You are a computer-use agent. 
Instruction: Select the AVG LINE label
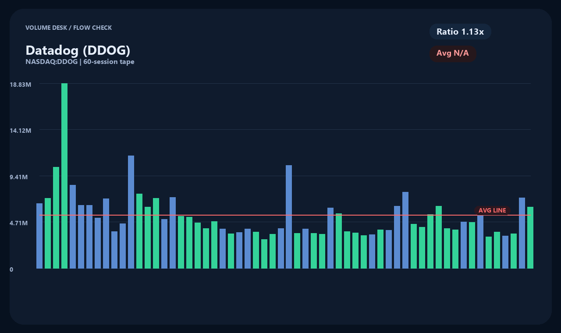(x=492, y=210)
